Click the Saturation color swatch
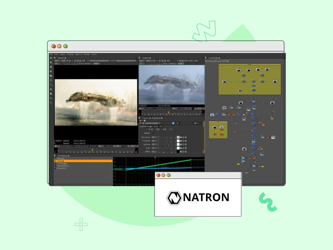The width and height of the screenshot is (333, 250). point(178,137)
